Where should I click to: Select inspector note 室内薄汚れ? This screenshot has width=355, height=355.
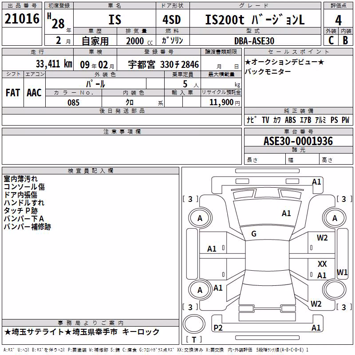coord(20,179)
